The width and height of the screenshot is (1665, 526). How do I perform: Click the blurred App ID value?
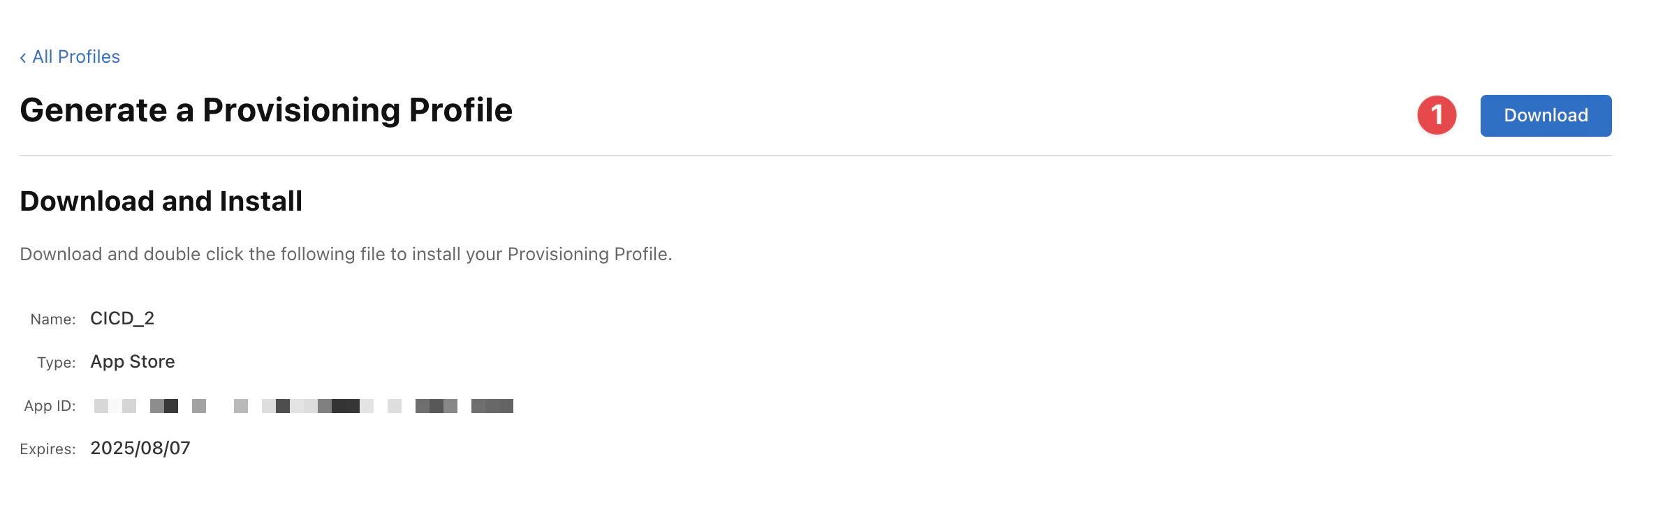point(303,406)
